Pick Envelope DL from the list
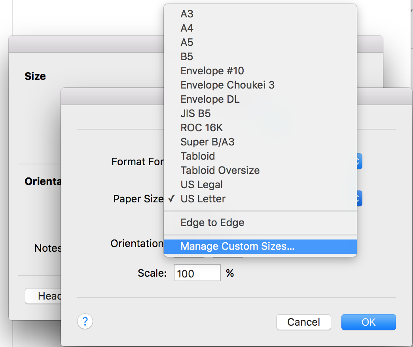413x347 pixels. (210, 99)
